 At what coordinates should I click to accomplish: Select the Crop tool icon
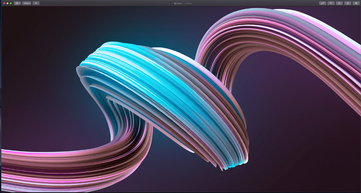click(x=331, y=3)
